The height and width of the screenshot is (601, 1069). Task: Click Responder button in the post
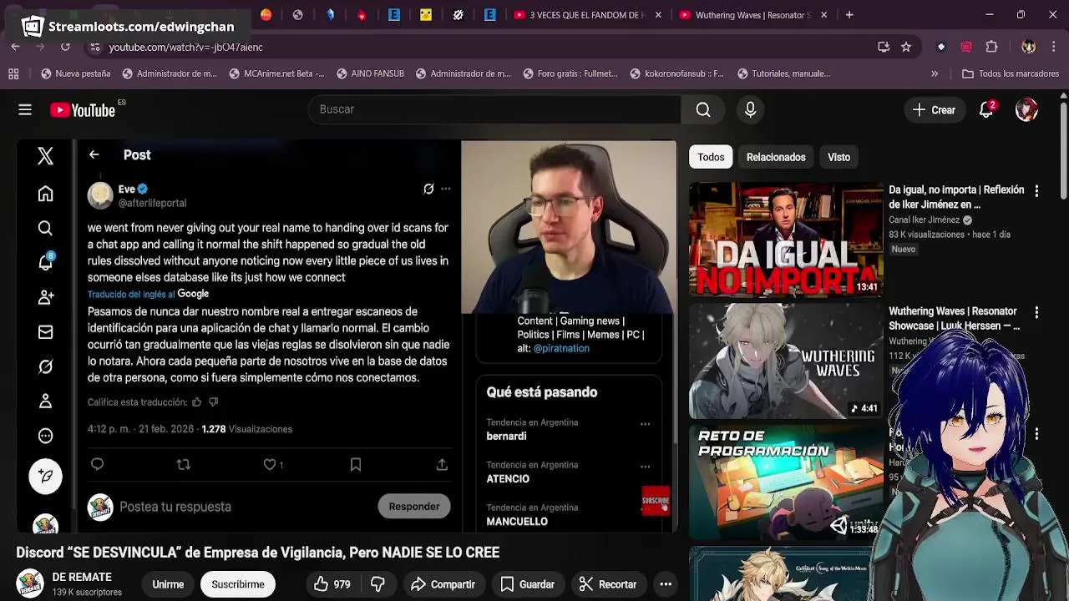(413, 507)
